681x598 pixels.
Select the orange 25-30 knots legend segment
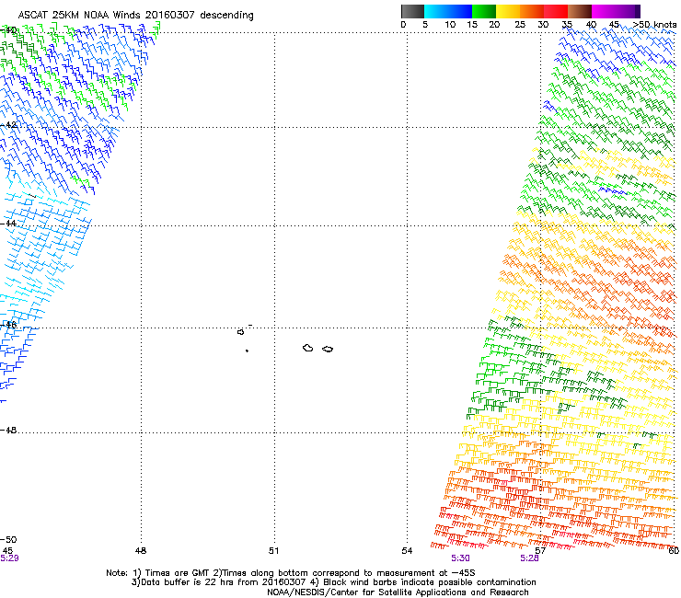pos(532,11)
